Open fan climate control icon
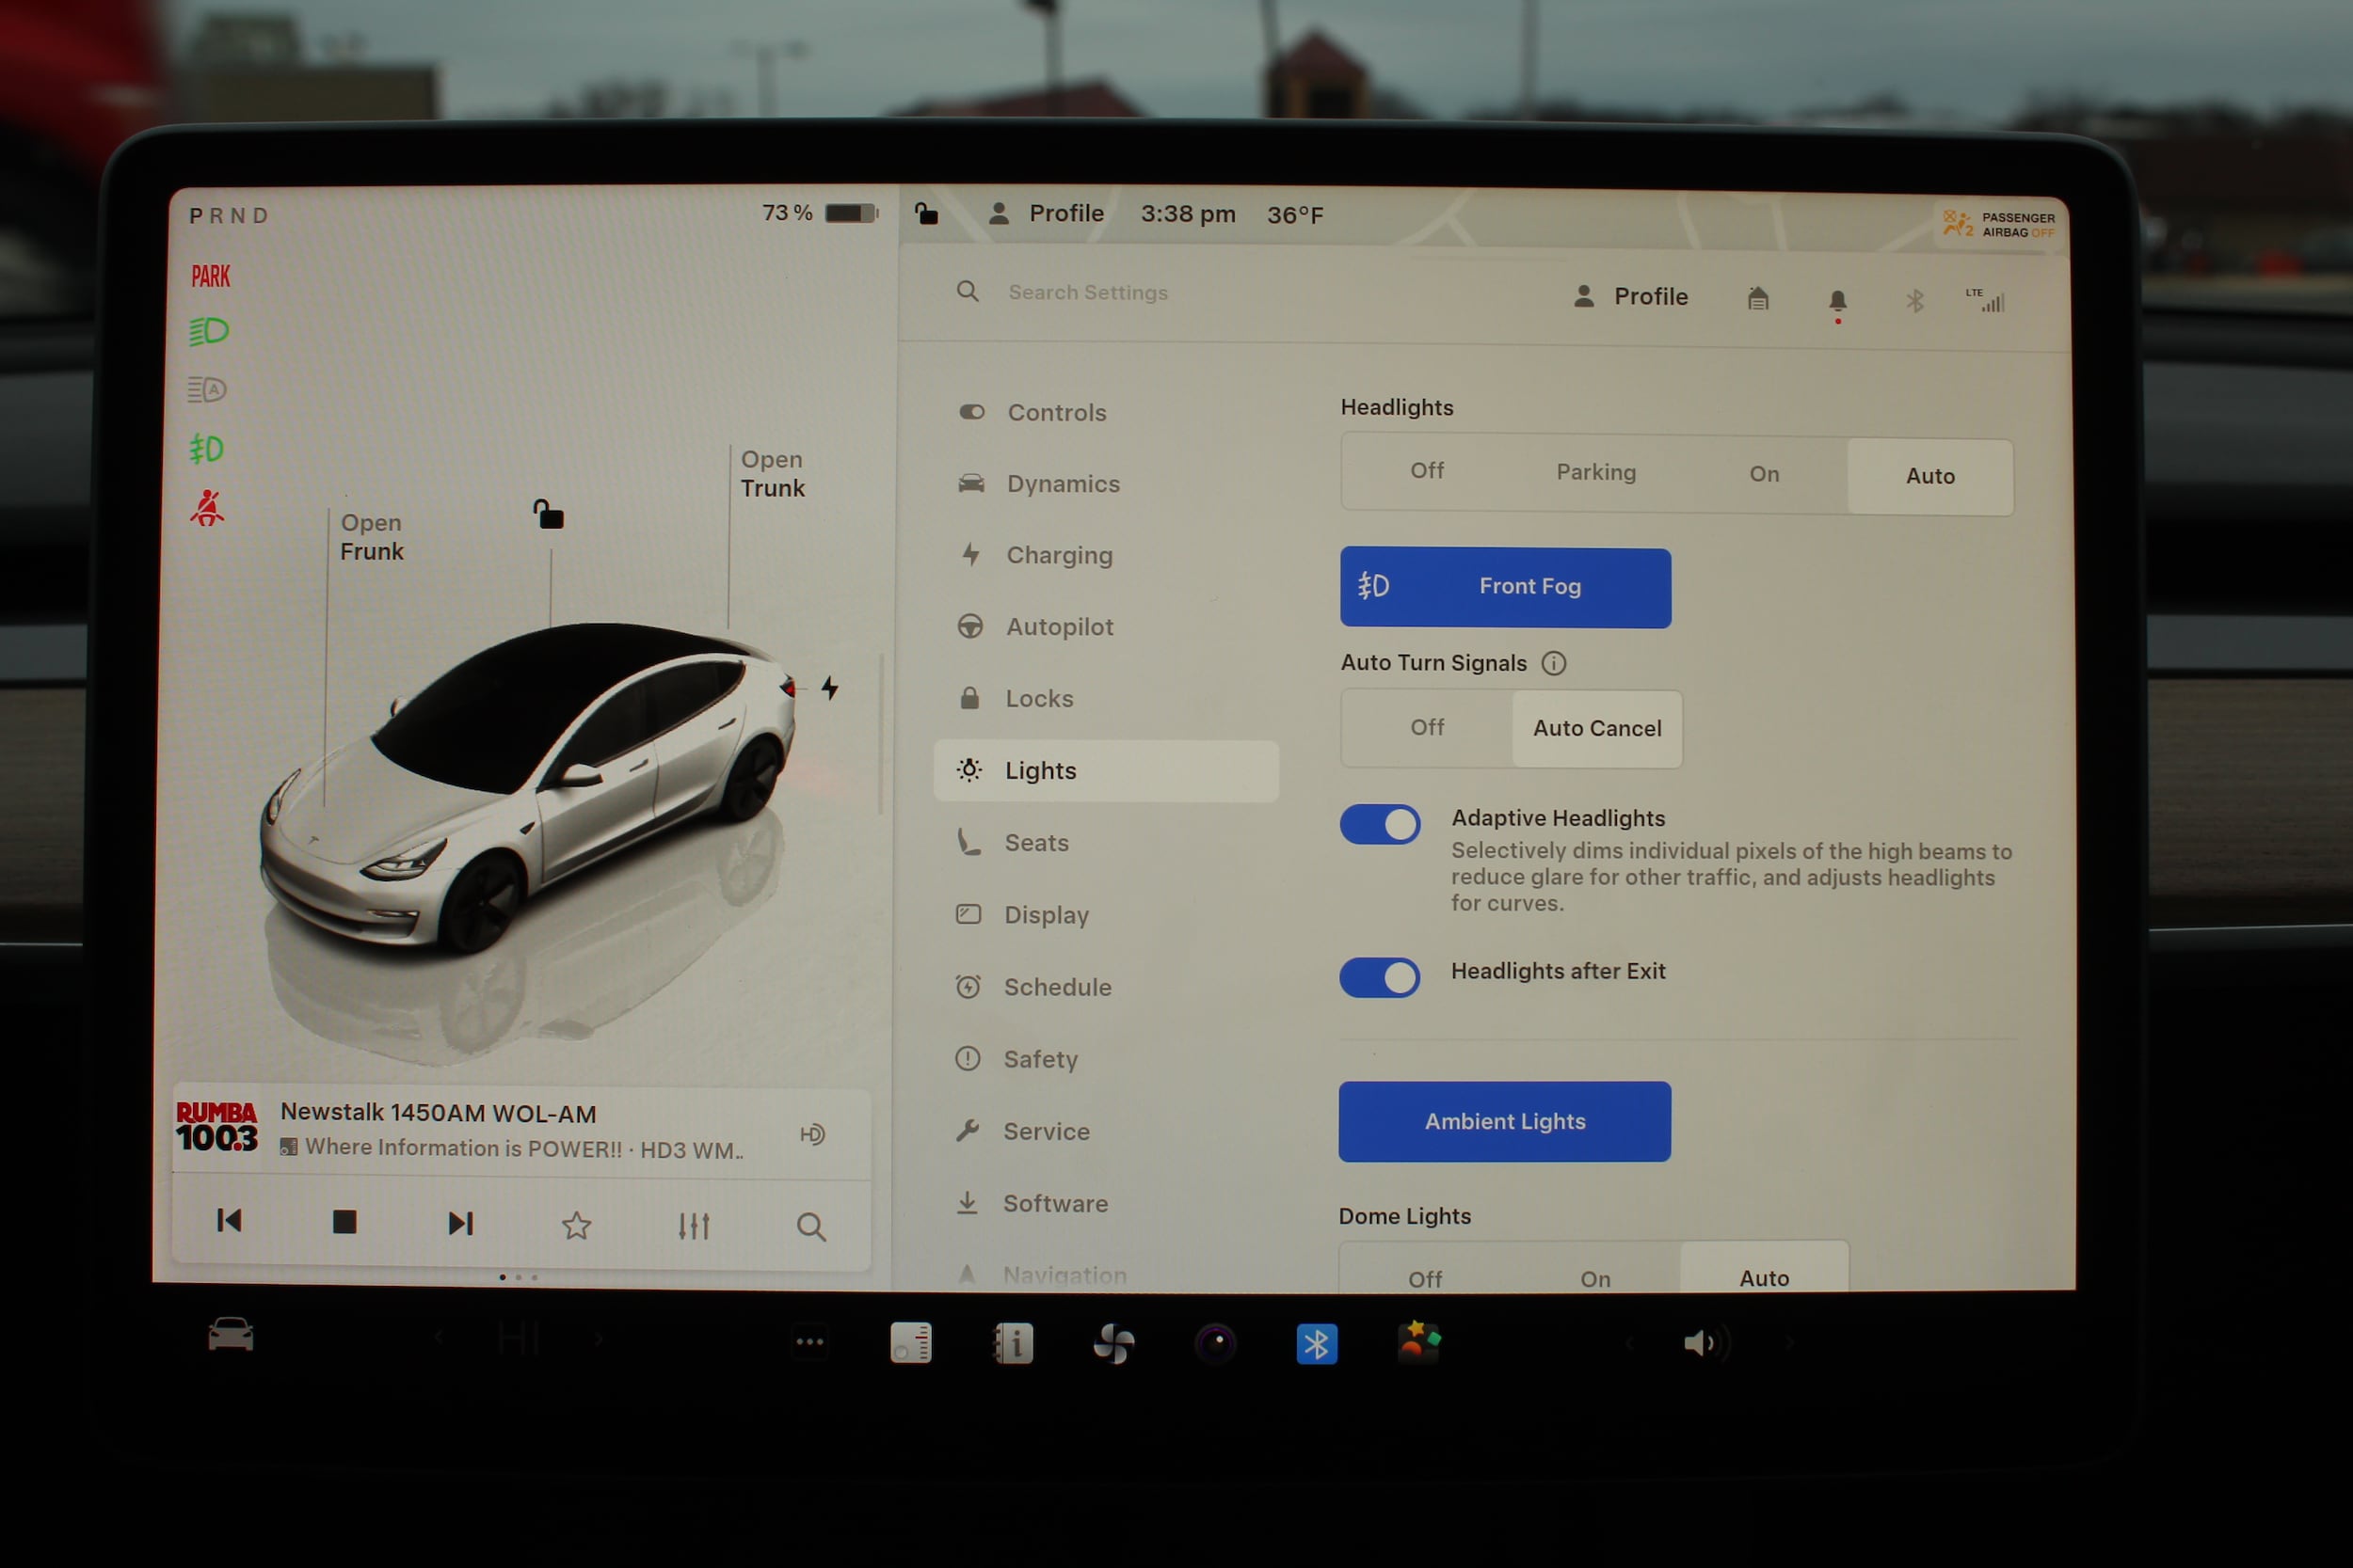Image resolution: width=2353 pixels, height=1568 pixels. tap(1113, 1343)
